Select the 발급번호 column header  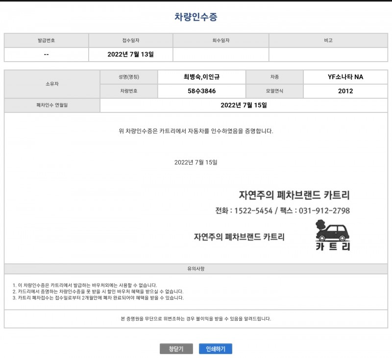(x=47, y=41)
